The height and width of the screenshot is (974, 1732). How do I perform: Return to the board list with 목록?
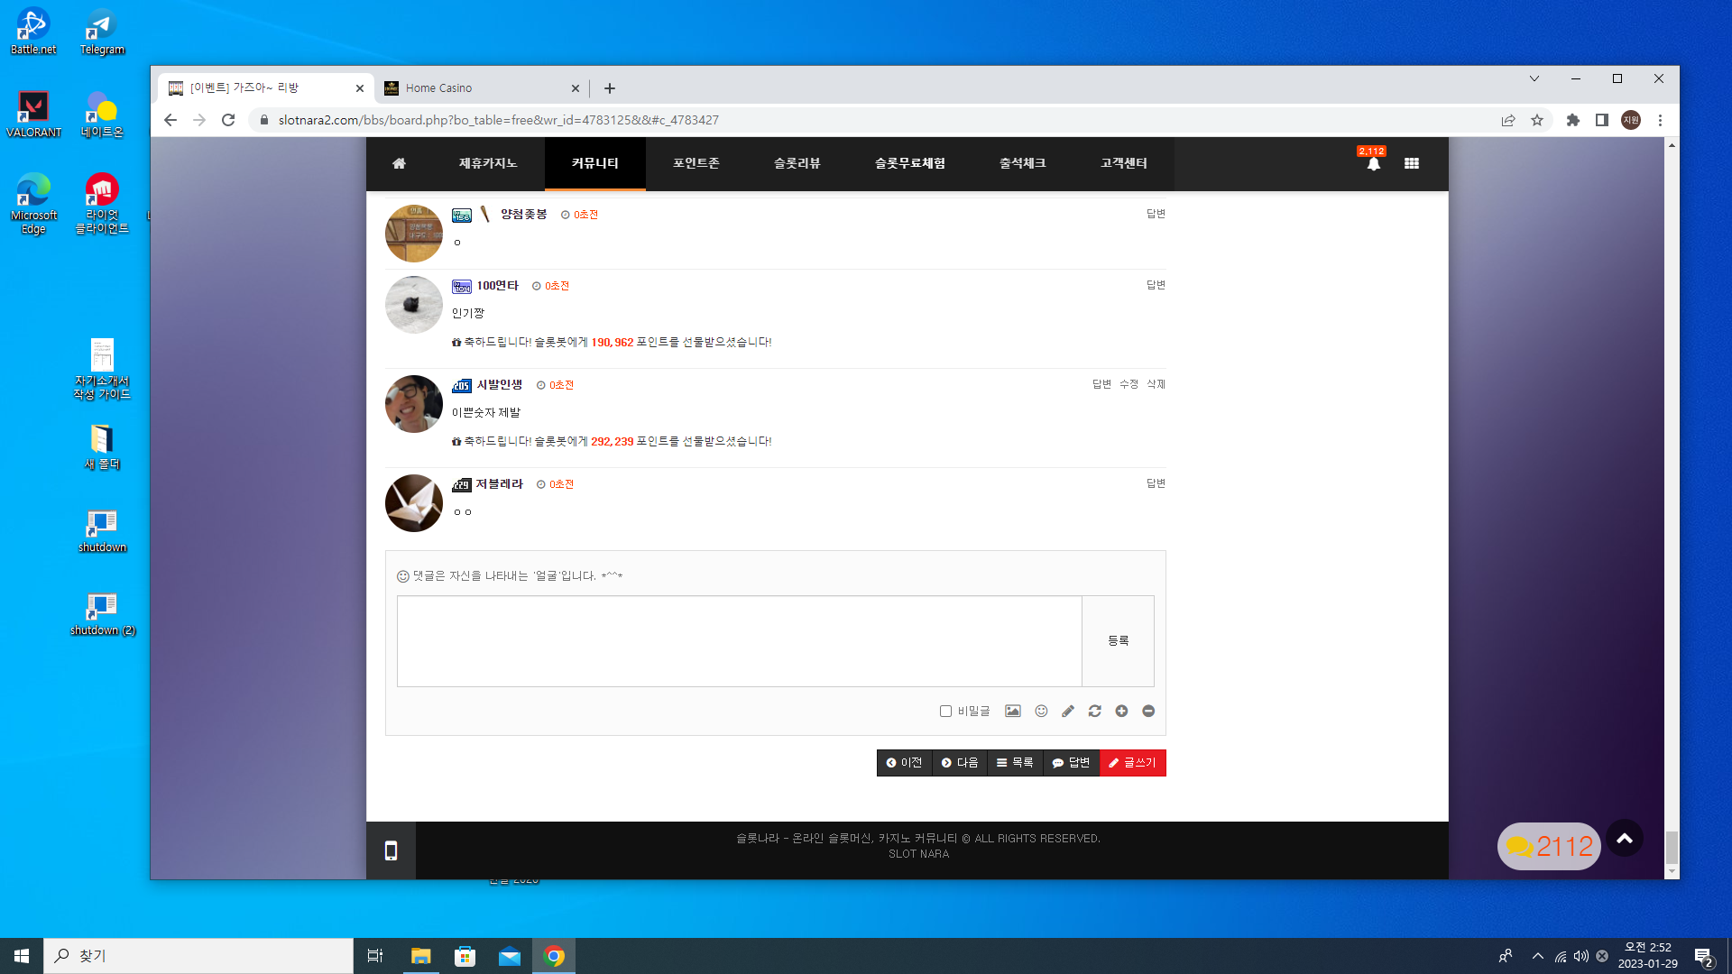click(1016, 763)
